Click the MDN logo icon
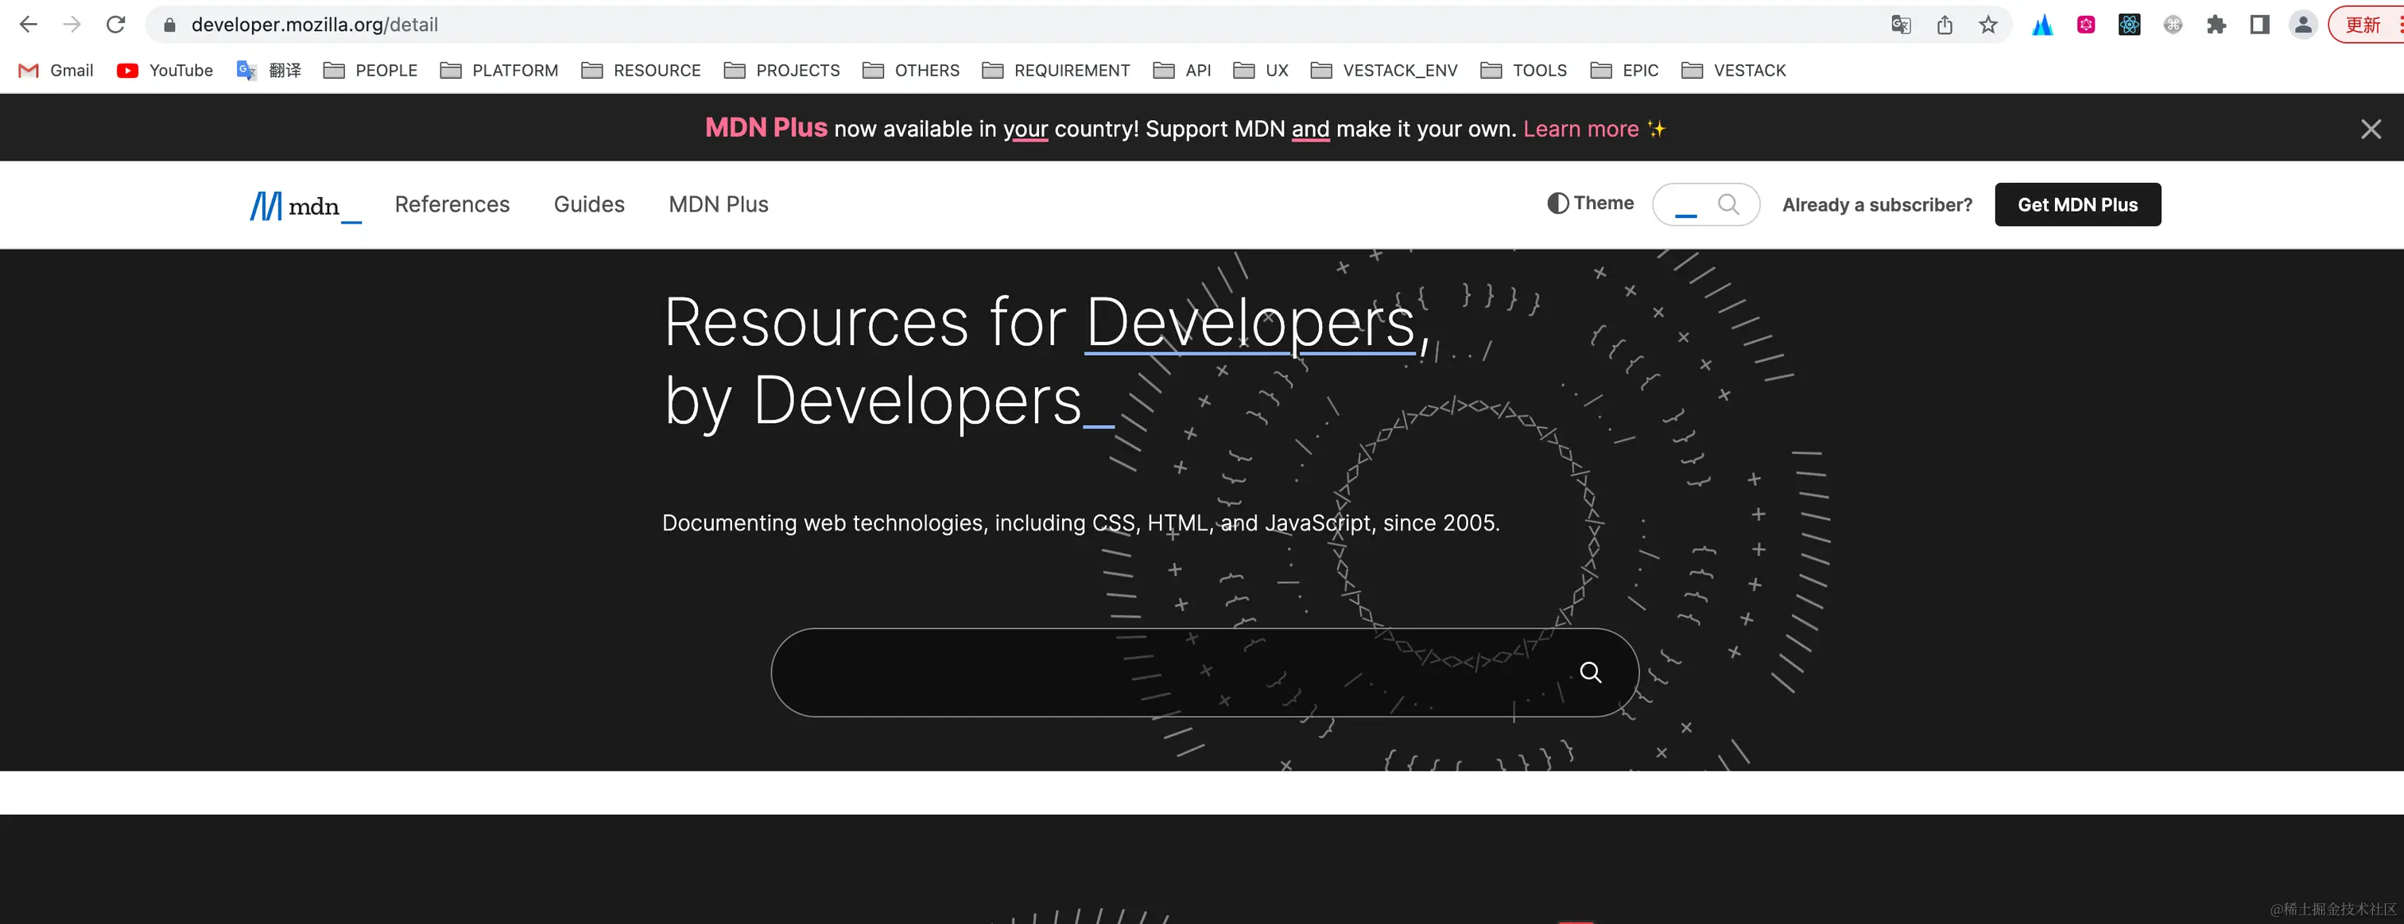This screenshot has width=2404, height=924. (x=266, y=205)
